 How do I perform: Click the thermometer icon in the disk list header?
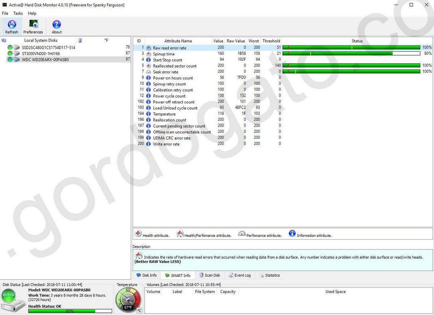80,40
